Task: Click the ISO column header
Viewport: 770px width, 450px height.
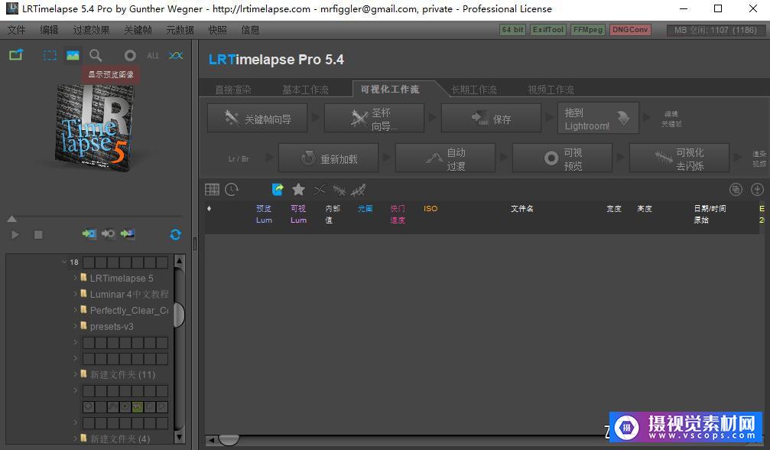Action: 430,208
